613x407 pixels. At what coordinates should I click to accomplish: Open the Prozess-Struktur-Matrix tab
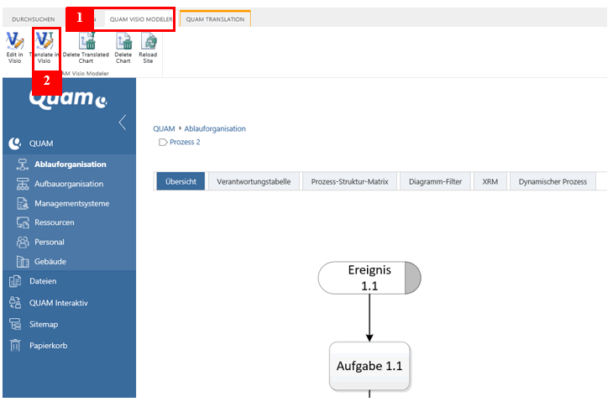pyautogui.click(x=349, y=181)
